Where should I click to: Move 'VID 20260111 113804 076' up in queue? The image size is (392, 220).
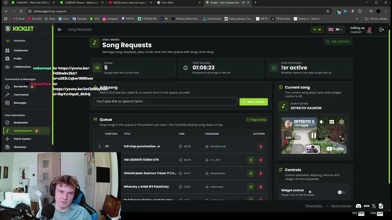tap(251, 160)
